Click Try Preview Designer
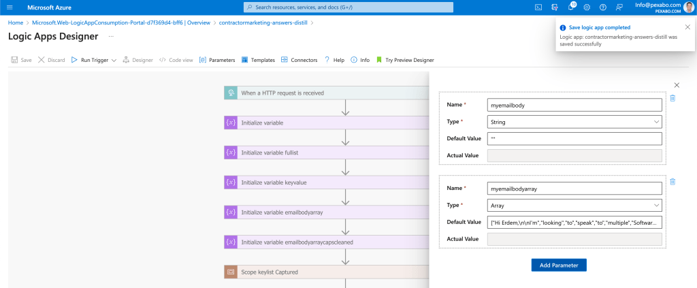 (405, 60)
